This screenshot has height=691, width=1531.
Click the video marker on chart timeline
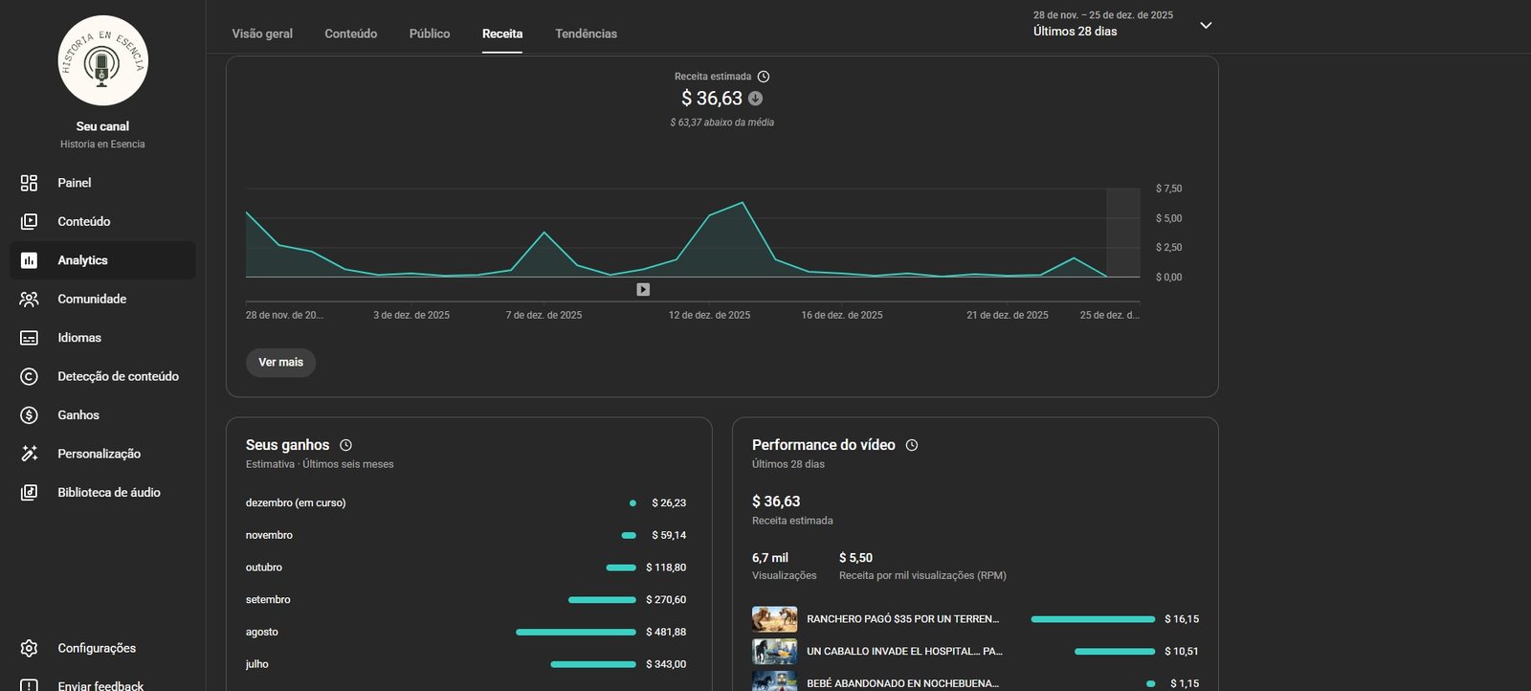point(643,289)
